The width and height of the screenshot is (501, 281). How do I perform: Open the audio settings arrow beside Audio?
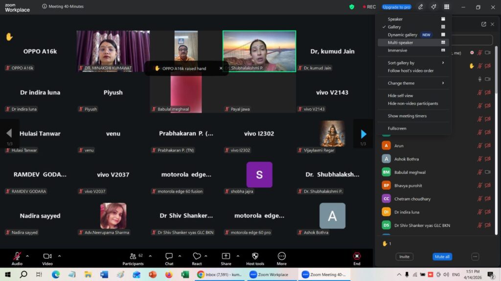pyautogui.click(x=27, y=256)
